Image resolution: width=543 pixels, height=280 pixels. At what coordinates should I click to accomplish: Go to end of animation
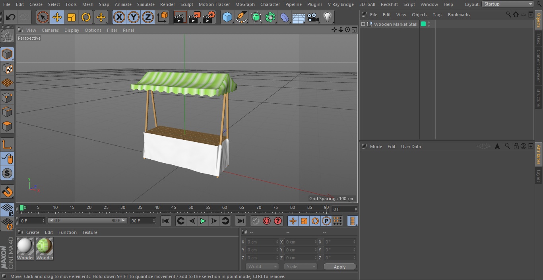(240, 221)
